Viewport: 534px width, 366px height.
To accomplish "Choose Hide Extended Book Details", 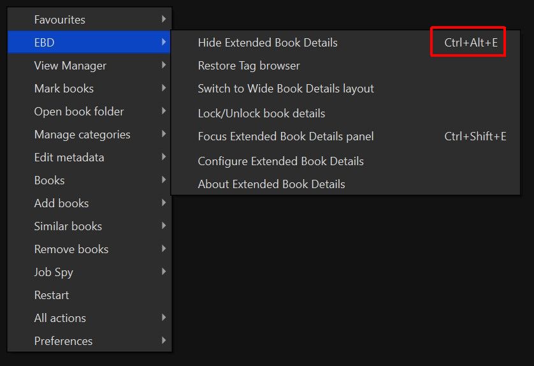I will tap(268, 43).
